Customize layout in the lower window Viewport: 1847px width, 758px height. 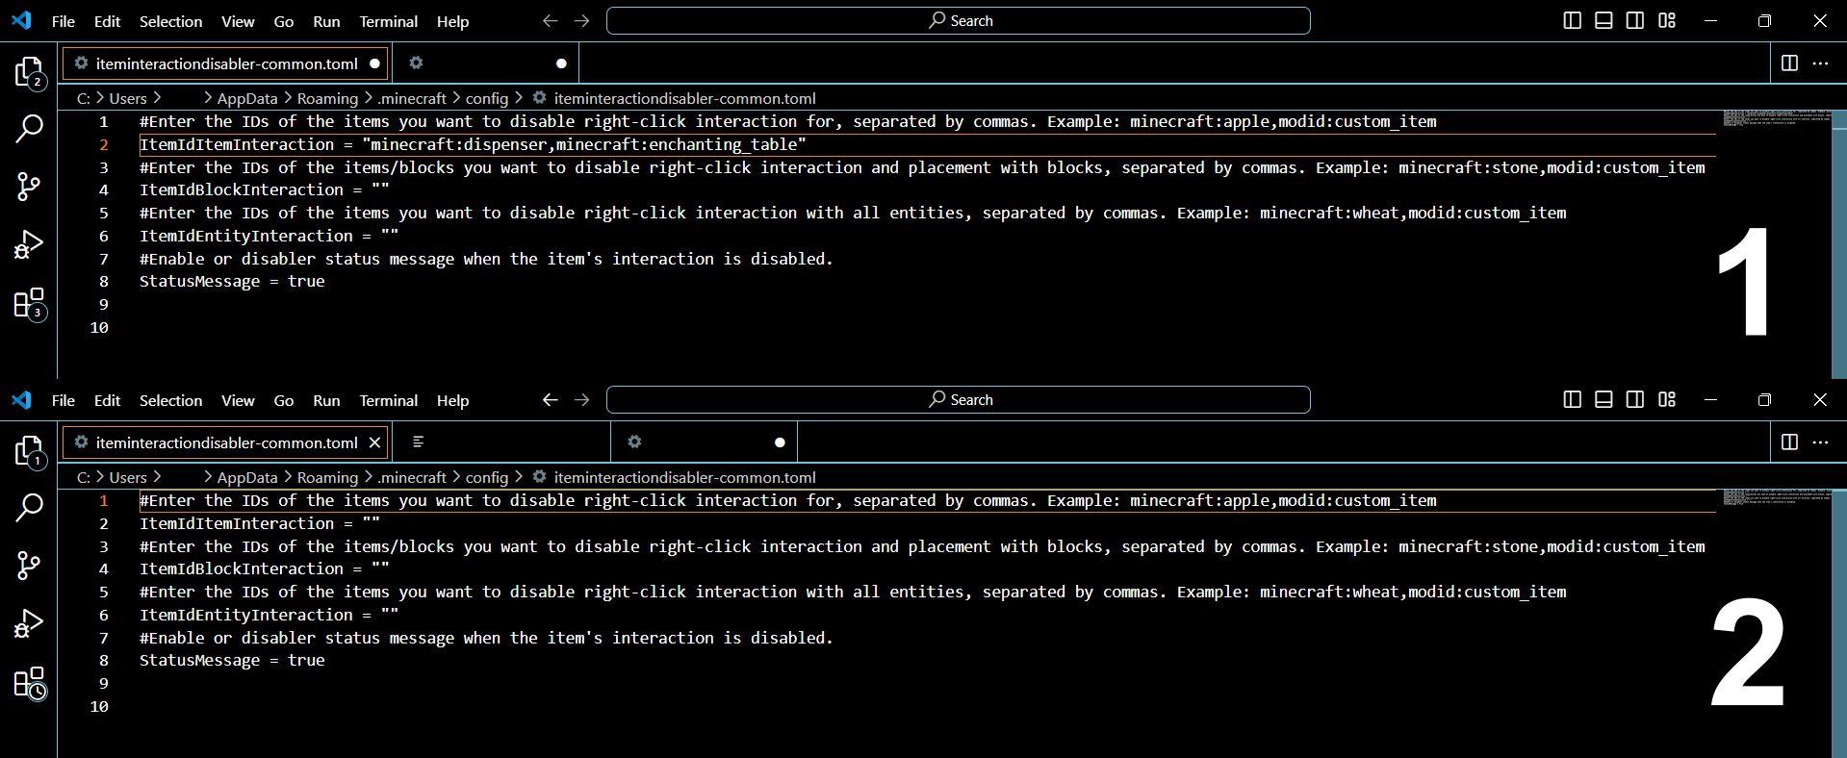click(1667, 399)
